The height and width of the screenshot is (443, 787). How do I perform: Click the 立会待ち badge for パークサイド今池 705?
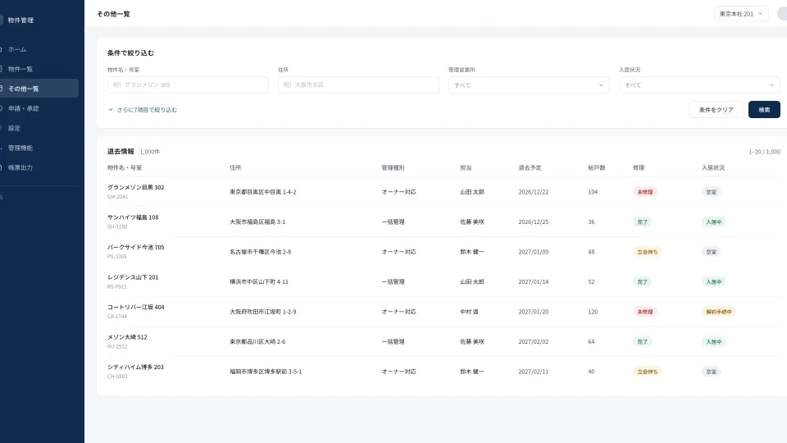647,252
